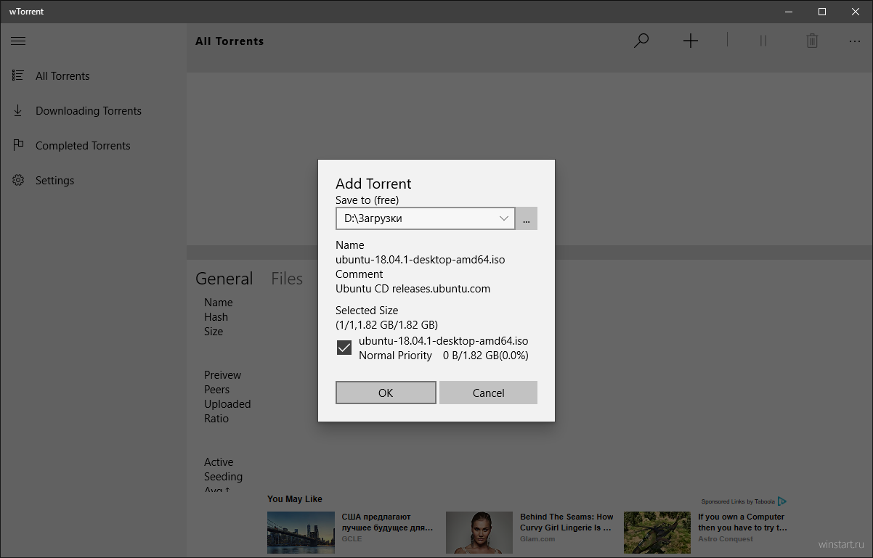
Task: Select Completed Torrents in sidebar
Action: pos(93,145)
